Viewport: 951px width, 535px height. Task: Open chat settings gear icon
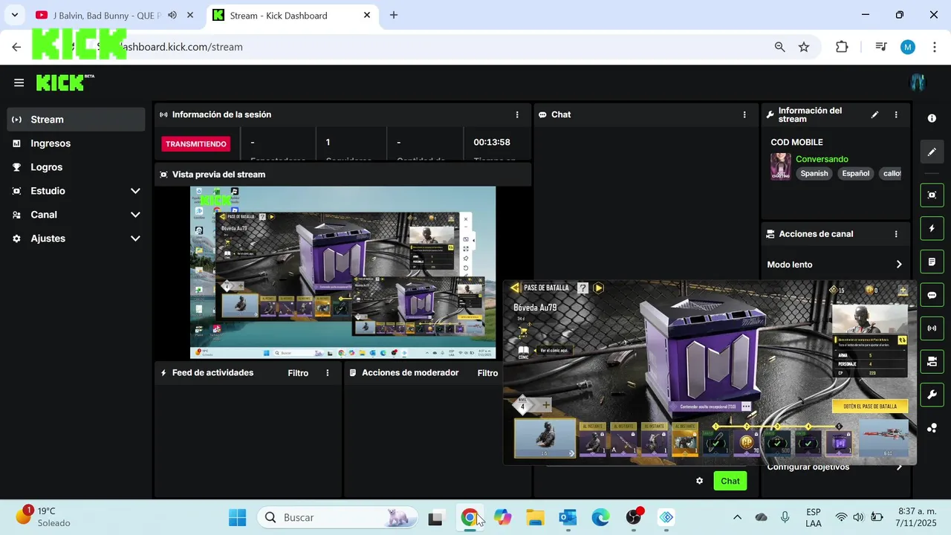[x=699, y=481]
